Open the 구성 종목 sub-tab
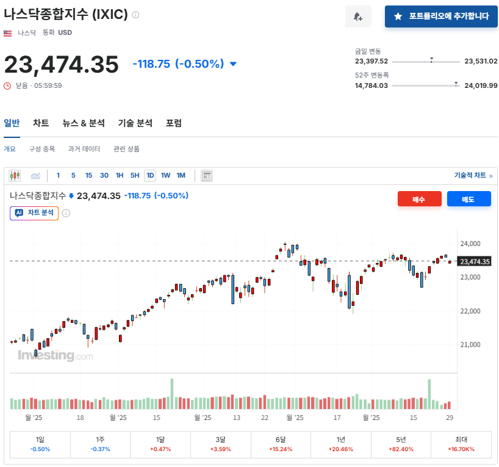This screenshot has height=467, width=499. [42, 149]
